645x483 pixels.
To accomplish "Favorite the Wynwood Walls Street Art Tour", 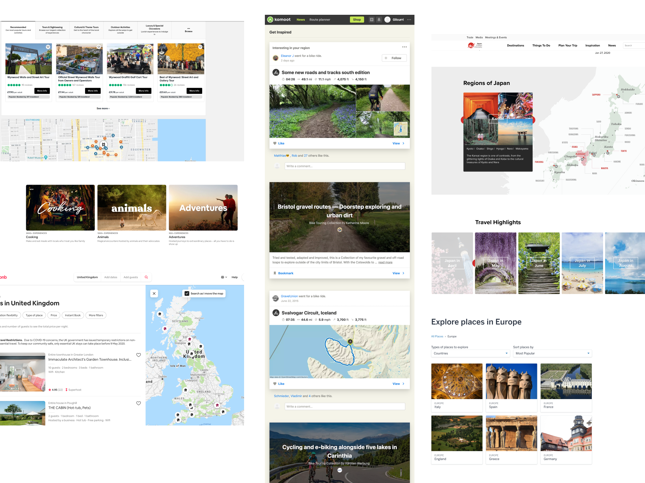I will [48, 47].
